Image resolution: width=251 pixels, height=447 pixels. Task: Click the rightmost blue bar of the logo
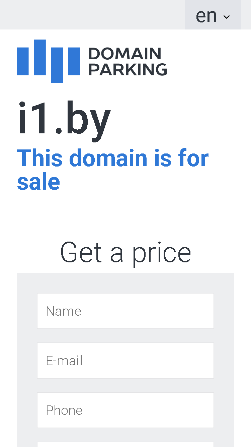pos(74,61)
